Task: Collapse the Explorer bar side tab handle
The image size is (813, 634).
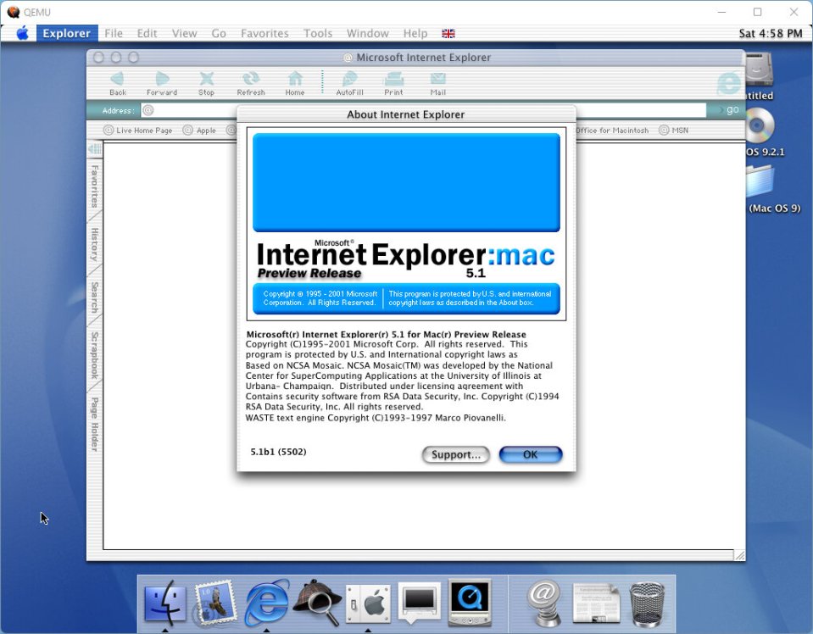Action: [94, 149]
